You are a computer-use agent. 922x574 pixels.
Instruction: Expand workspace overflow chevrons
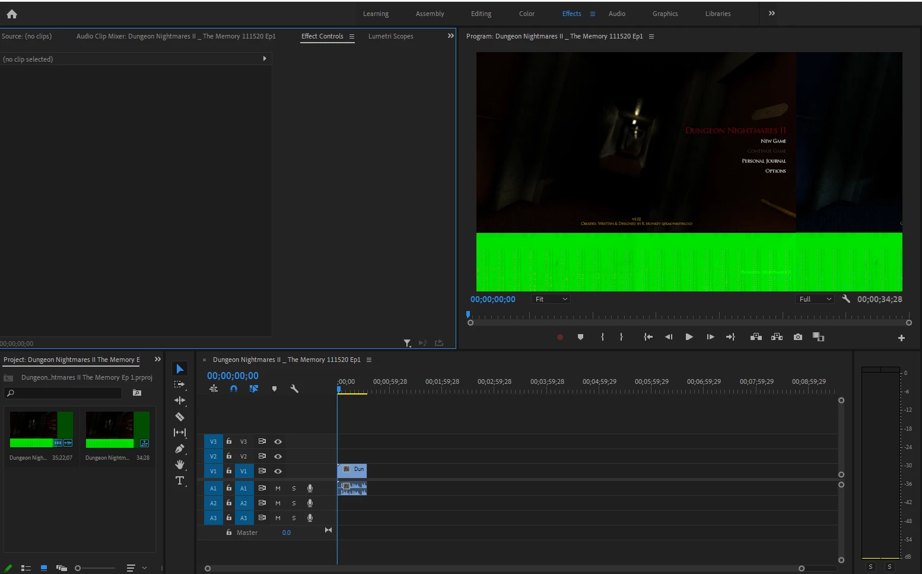tap(772, 13)
